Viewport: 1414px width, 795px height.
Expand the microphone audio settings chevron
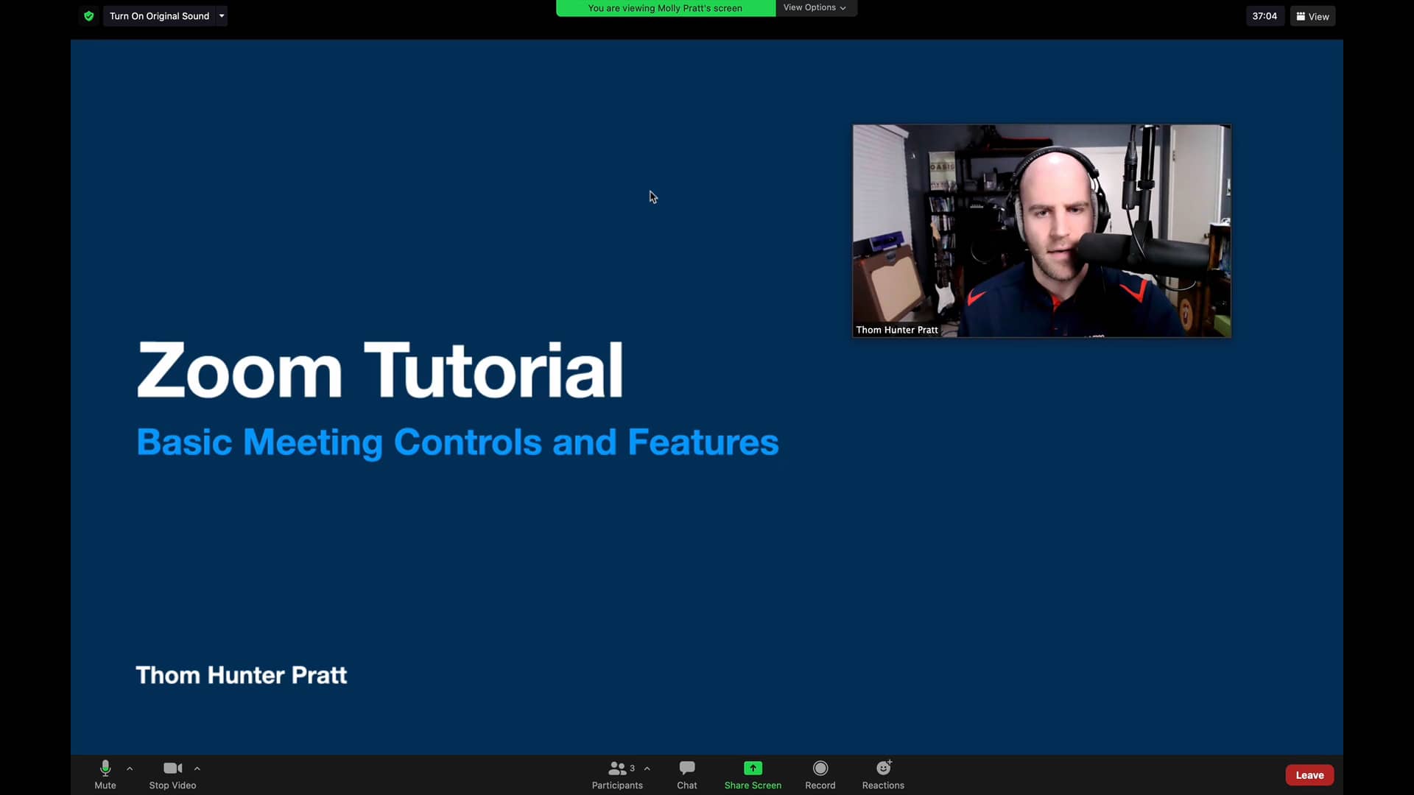click(x=130, y=768)
